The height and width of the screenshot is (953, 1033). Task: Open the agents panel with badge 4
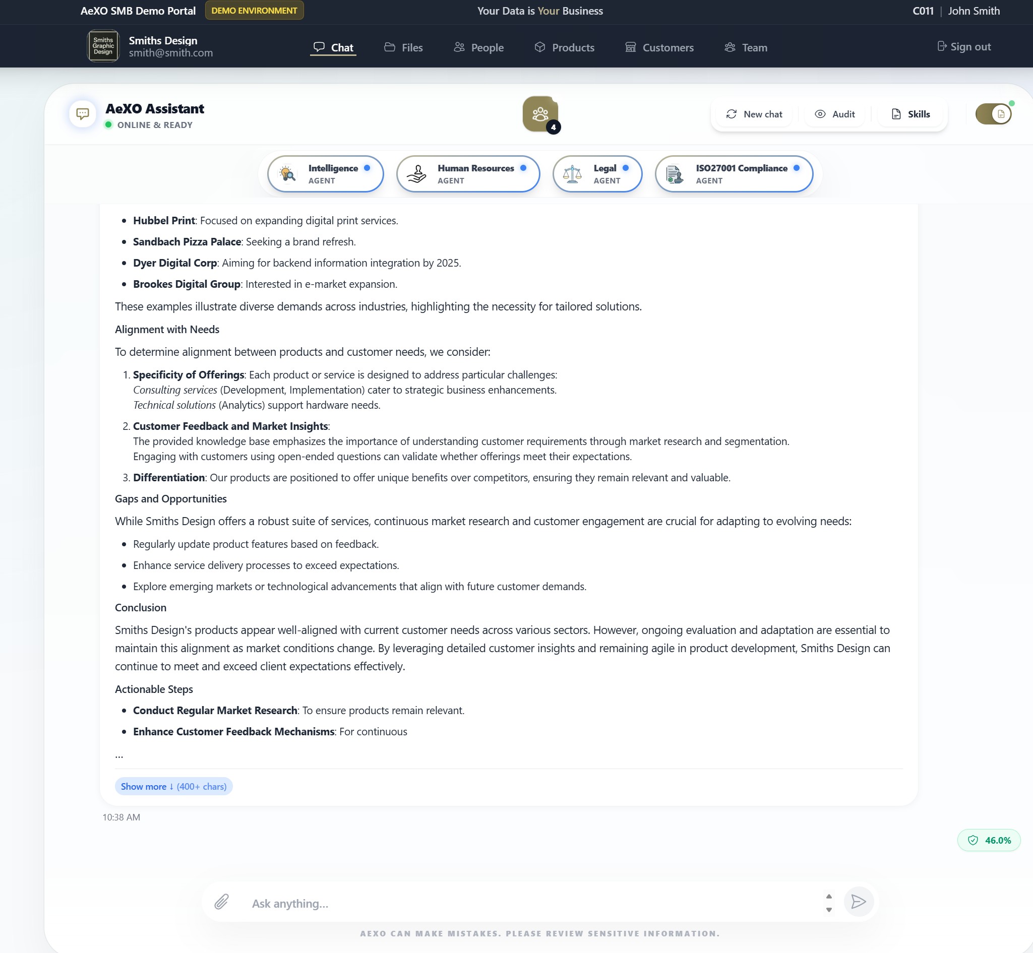tap(540, 113)
